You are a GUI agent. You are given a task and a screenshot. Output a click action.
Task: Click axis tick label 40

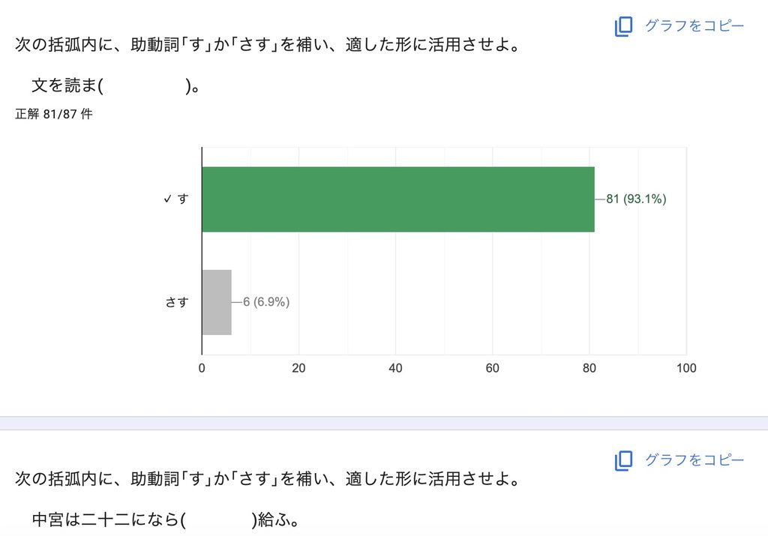pos(395,368)
